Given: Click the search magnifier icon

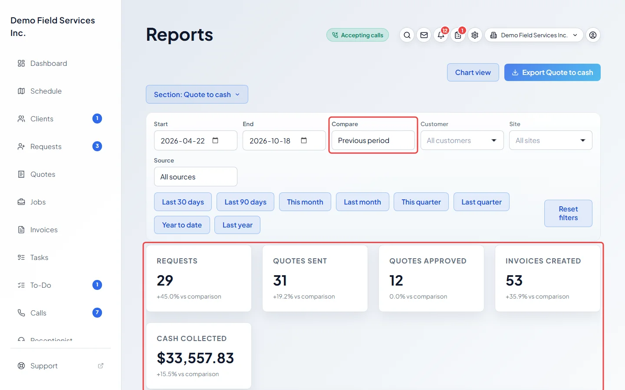Looking at the screenshot, I should click(x=407, y=35).
